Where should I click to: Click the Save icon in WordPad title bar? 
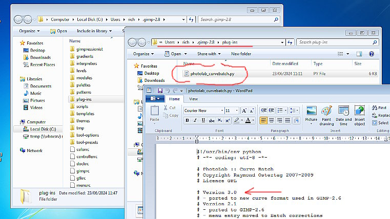[x=160, y=91]
